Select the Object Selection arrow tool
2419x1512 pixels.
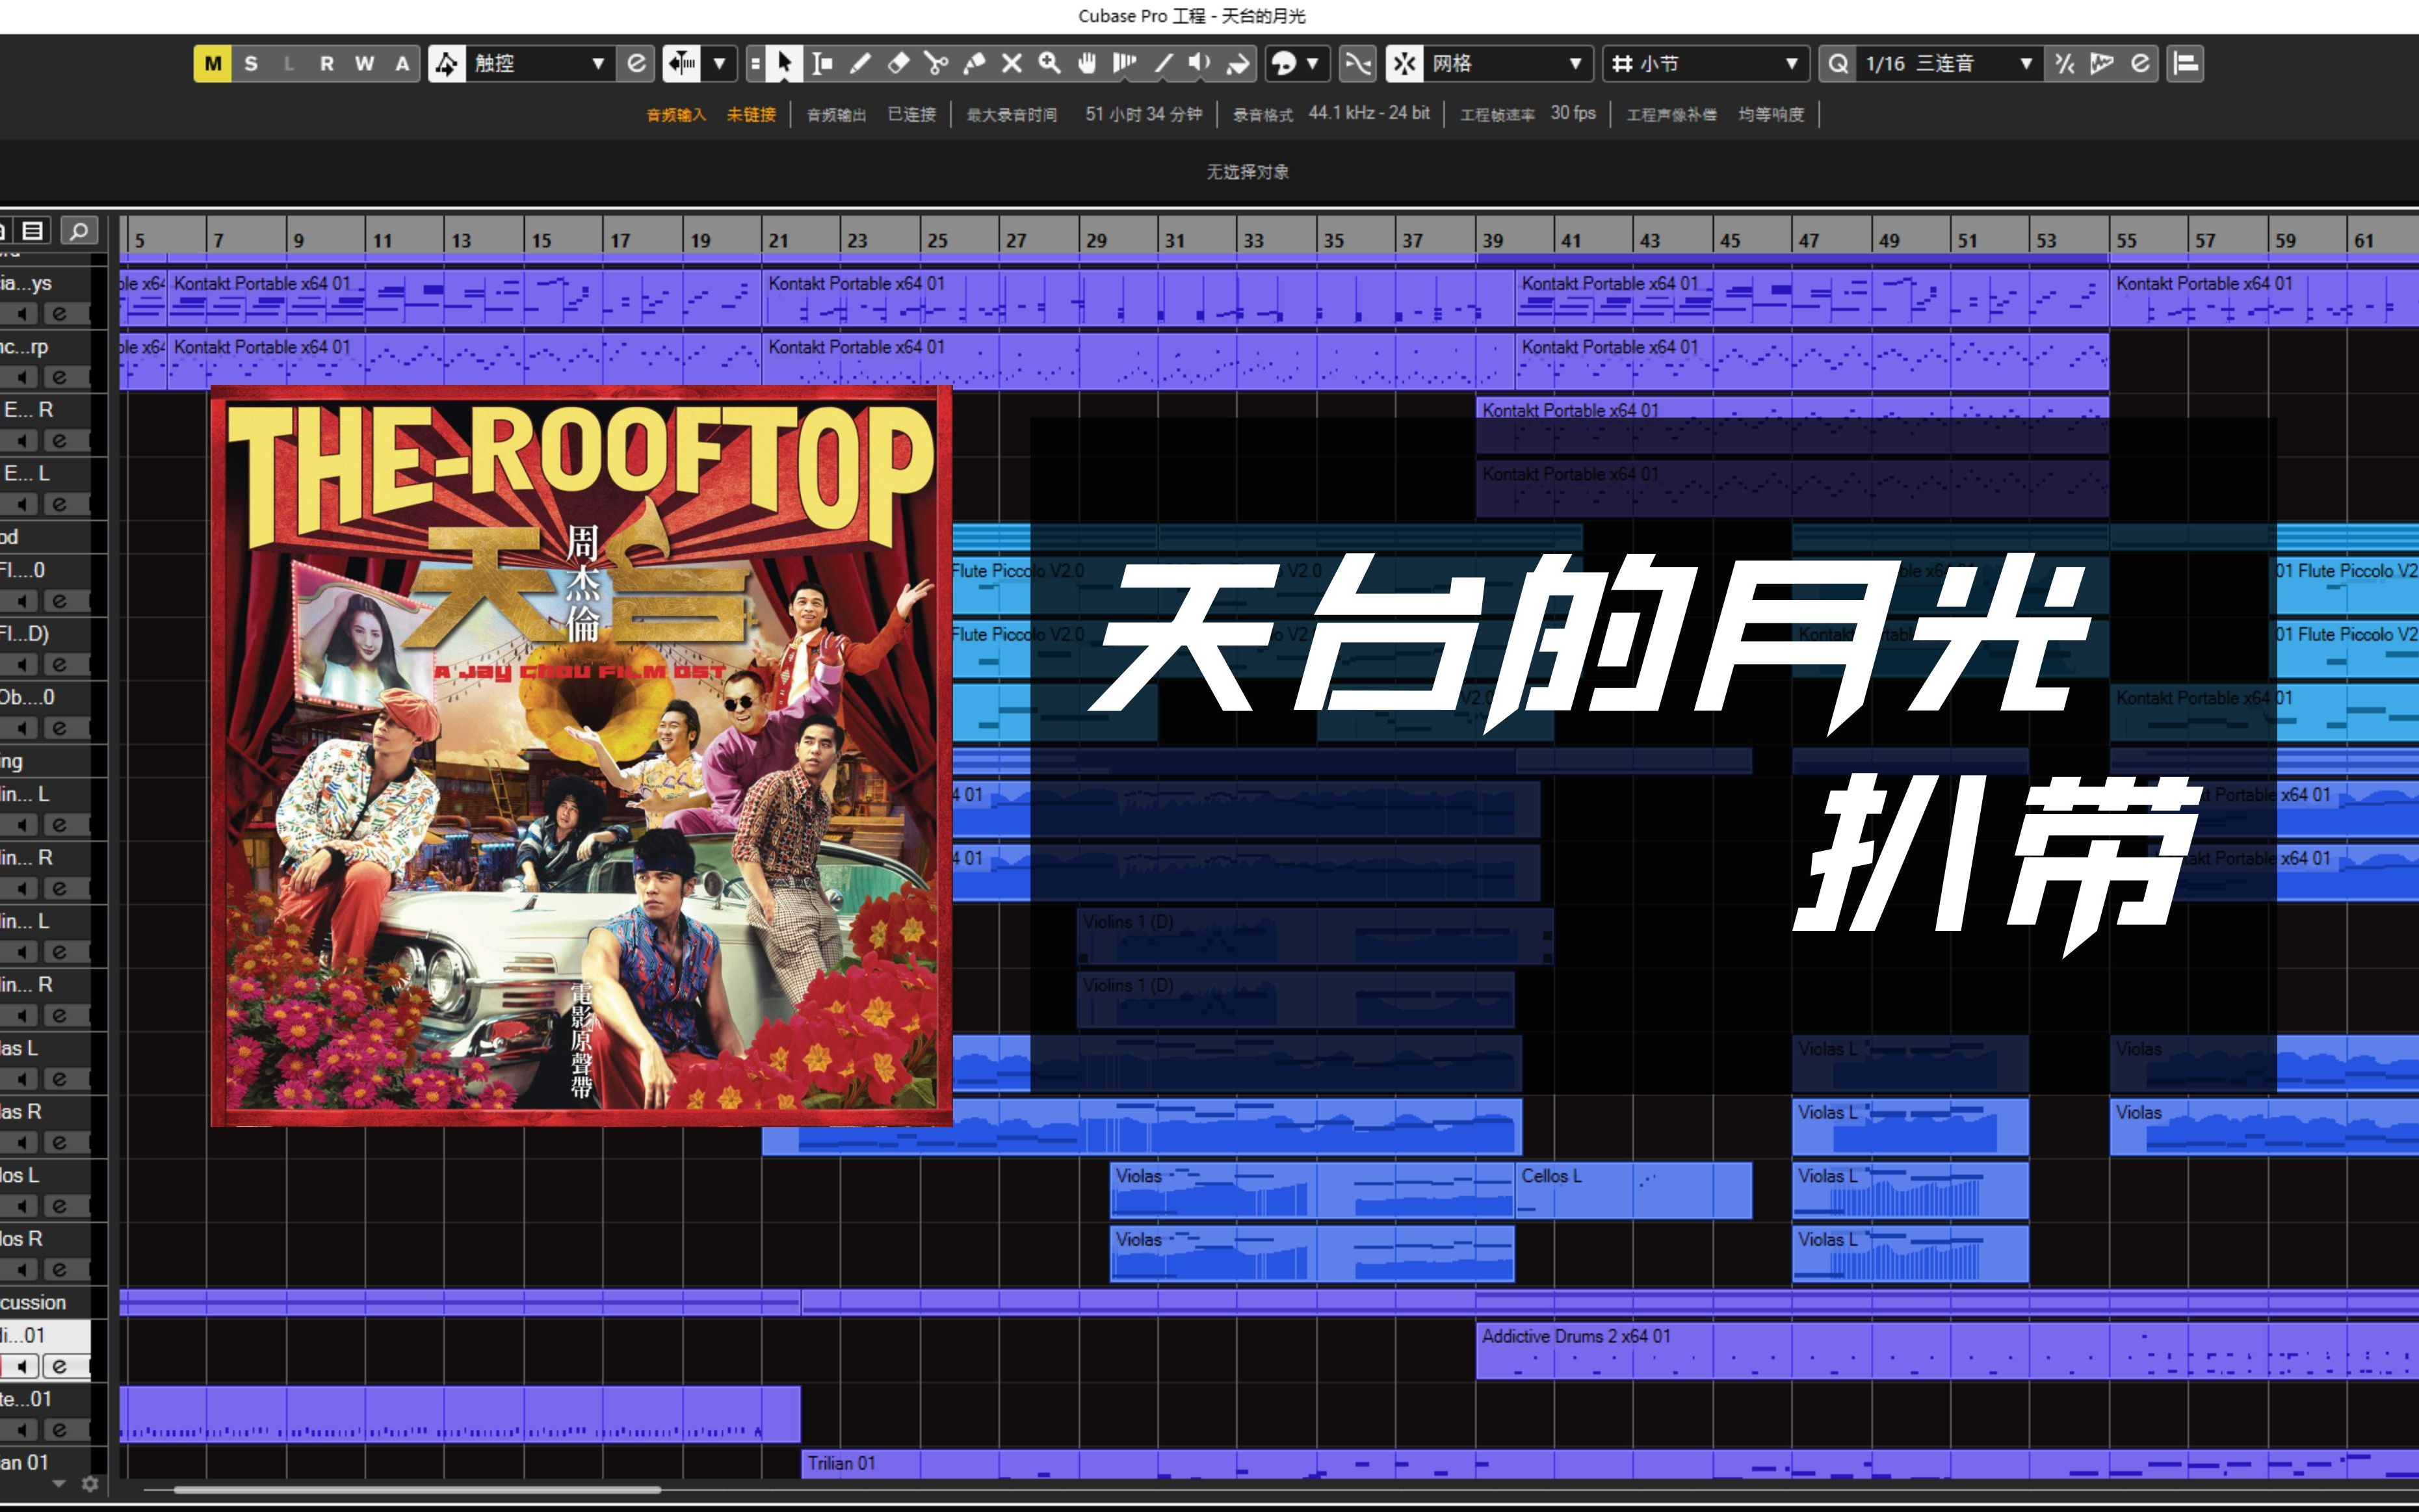pos(785,63)
